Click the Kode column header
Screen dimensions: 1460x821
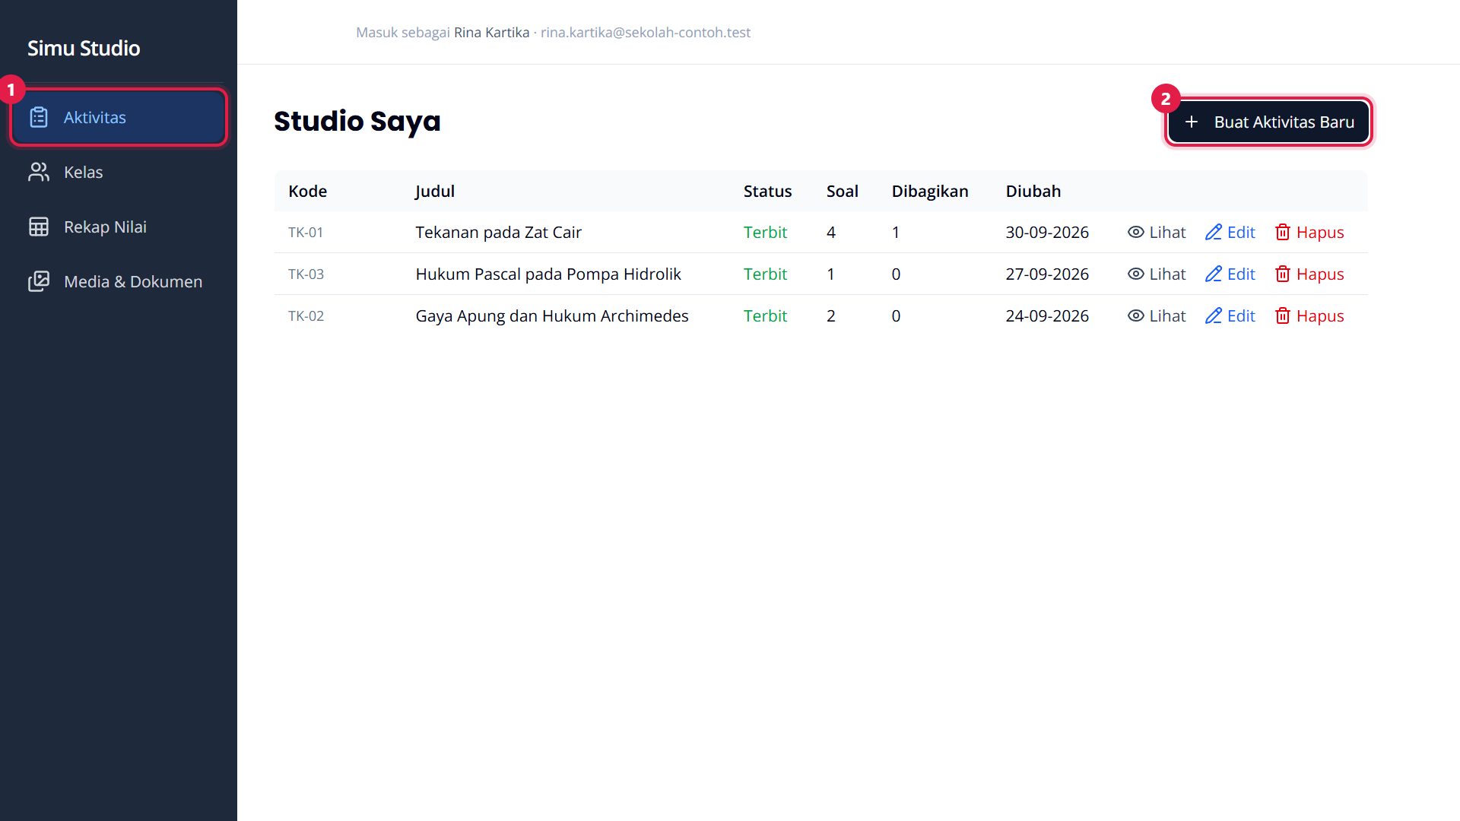click(x=307, y=191)
